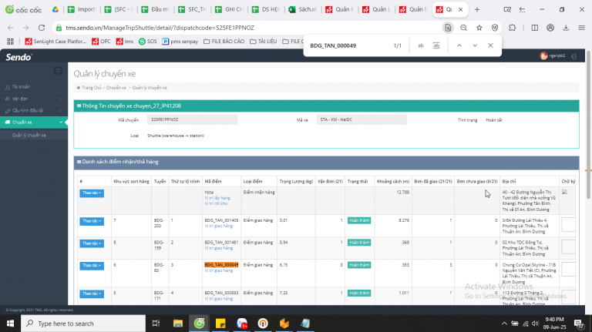Open the notifications center icon
Image resolution: width=592 pixels, height=332 pixels.
tap(578, 324)
